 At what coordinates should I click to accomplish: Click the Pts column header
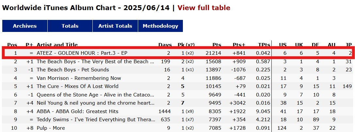(217, 45)
